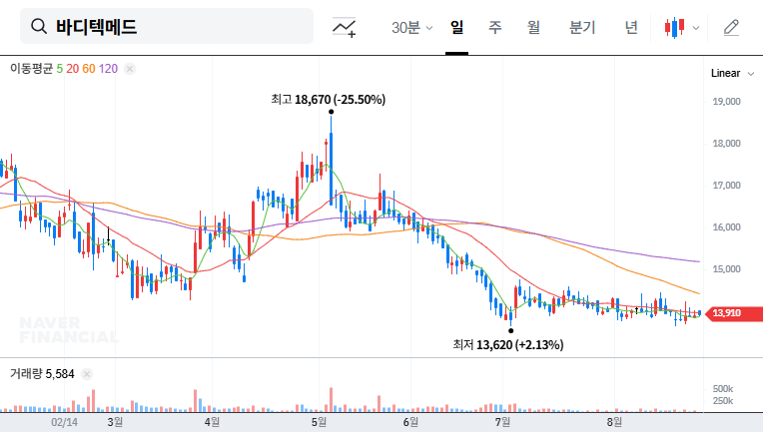Screen dimensions: 763x432
Task: Open the pencil drawing tool
Action: click(731, 28)
